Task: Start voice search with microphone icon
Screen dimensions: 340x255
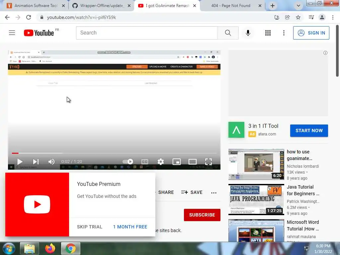Action: coord(248,33)
